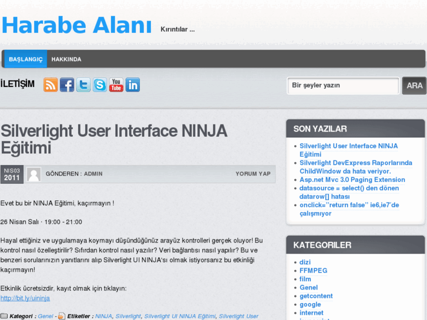Click the NIS03 2011 date badge

[x=12, y=174]
